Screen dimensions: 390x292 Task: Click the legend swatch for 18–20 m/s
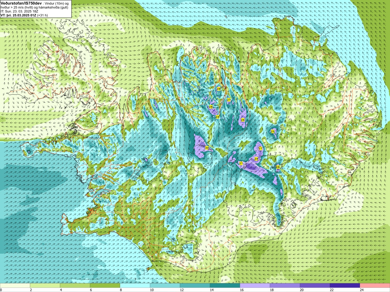point(285,286)
